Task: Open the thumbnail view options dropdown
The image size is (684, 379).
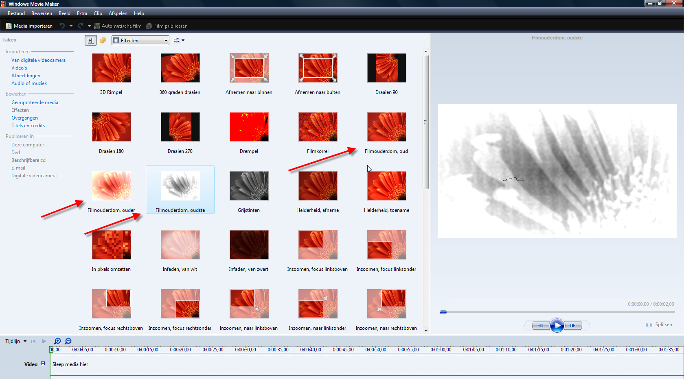Action: 179,40
